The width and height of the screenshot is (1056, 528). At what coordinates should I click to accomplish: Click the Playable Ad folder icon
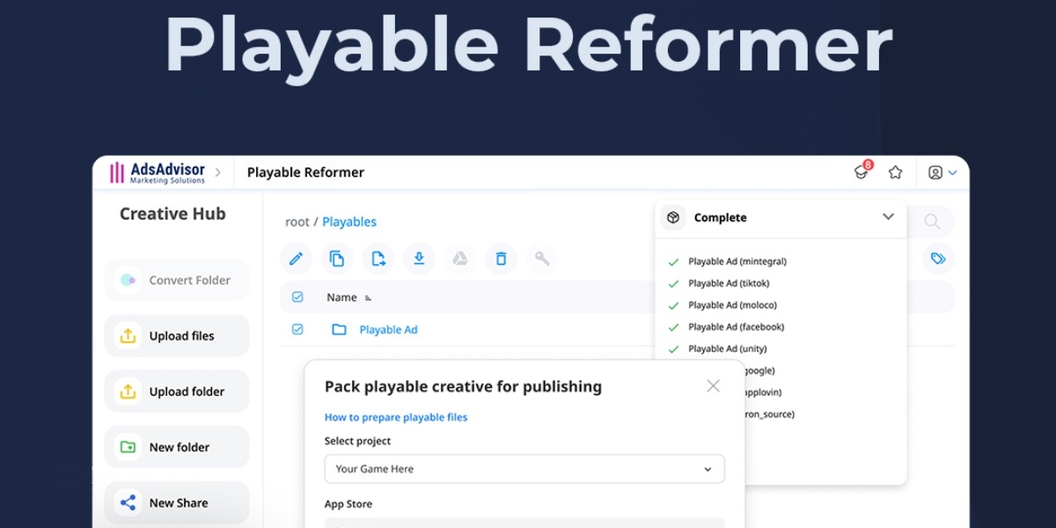(x=339, y=330)
